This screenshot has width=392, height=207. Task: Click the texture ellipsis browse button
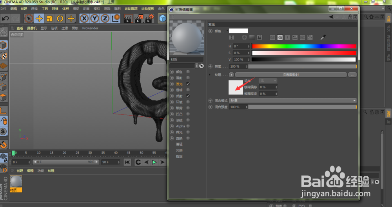pos(352,75)
